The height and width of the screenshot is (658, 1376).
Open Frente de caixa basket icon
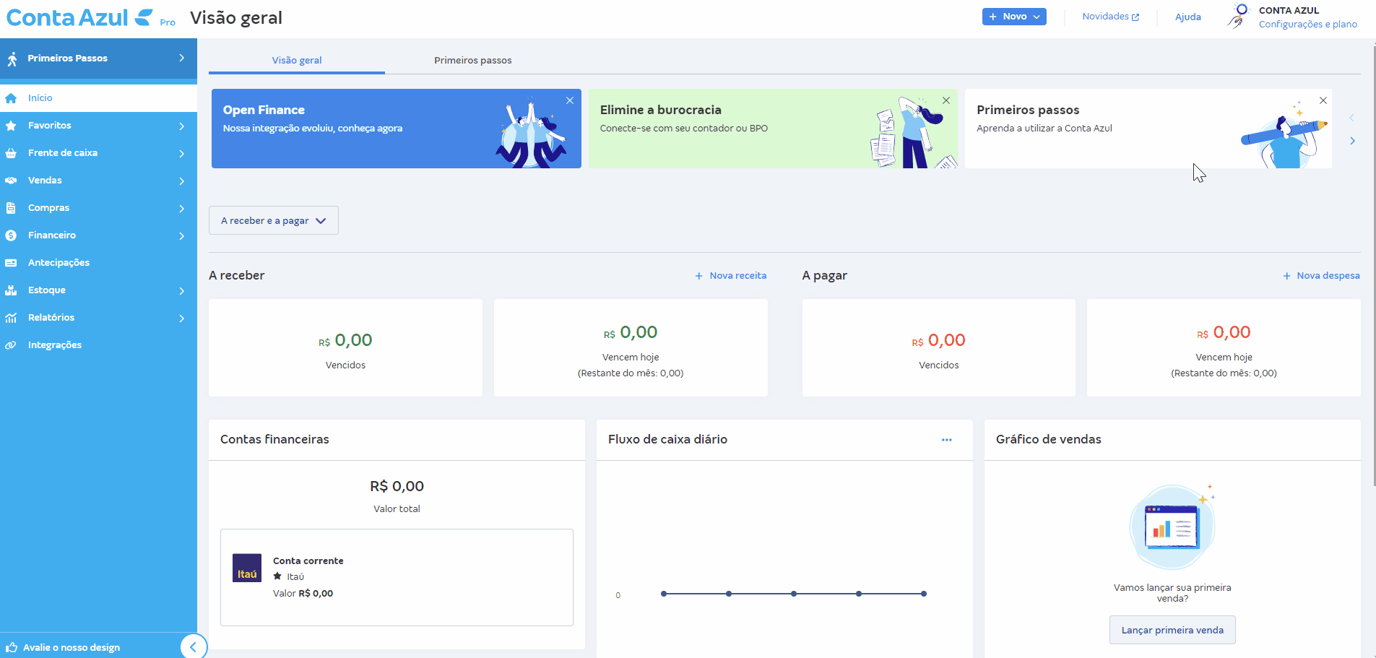point(11,153)
